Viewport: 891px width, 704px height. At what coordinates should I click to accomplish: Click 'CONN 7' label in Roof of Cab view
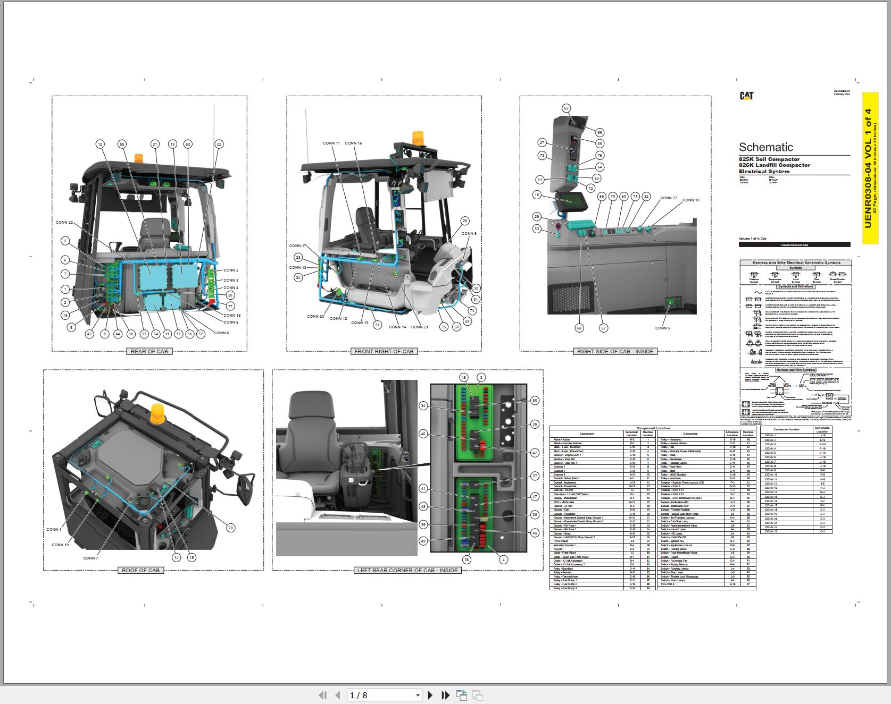(90, 558)
